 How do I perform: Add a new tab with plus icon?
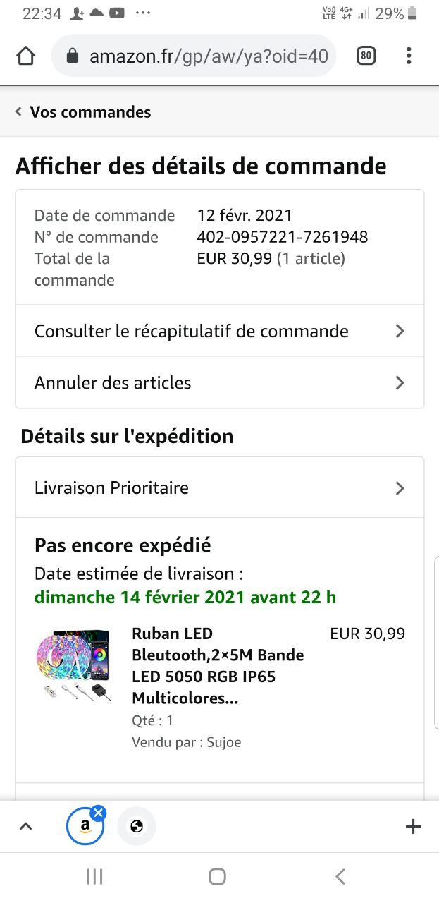click(414, 827)
